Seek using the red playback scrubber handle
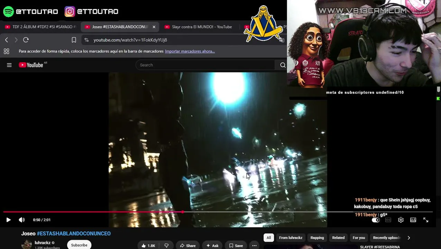441x249 pixels. tap(183, 212)
